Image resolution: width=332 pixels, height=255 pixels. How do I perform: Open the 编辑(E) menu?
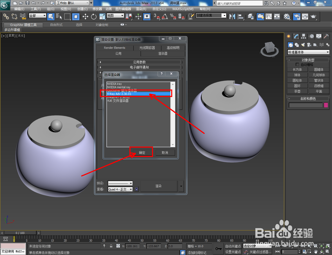[x=19, y=9]
